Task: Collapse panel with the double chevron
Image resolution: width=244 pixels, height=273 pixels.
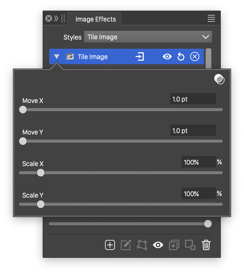Action: (x=56, y=19)
